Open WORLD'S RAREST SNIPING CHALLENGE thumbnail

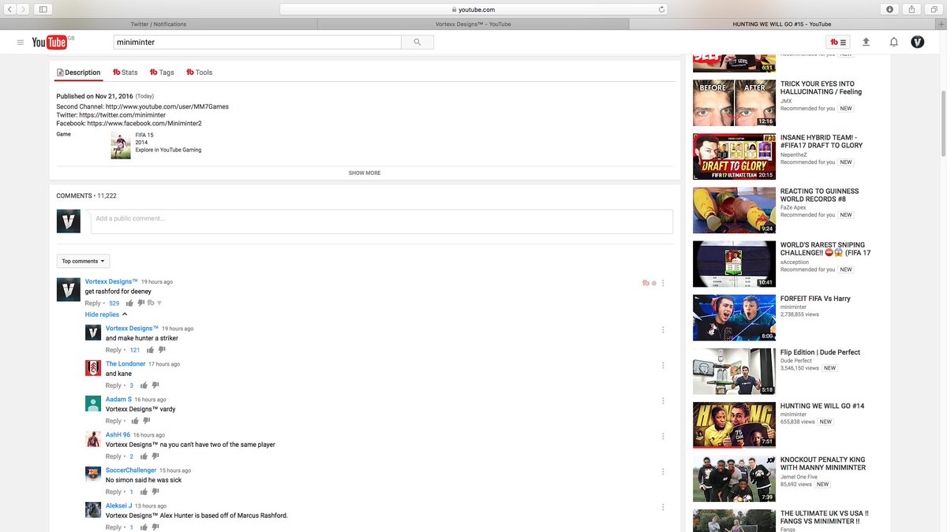[734, 264]
